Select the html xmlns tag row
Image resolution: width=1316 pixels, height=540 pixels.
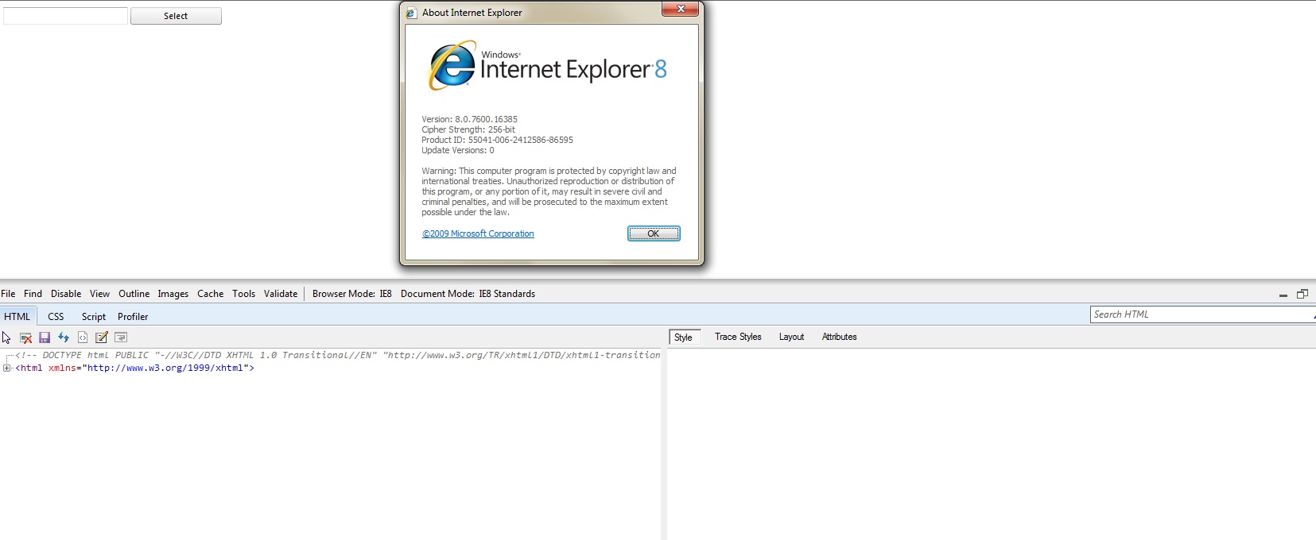134,368
